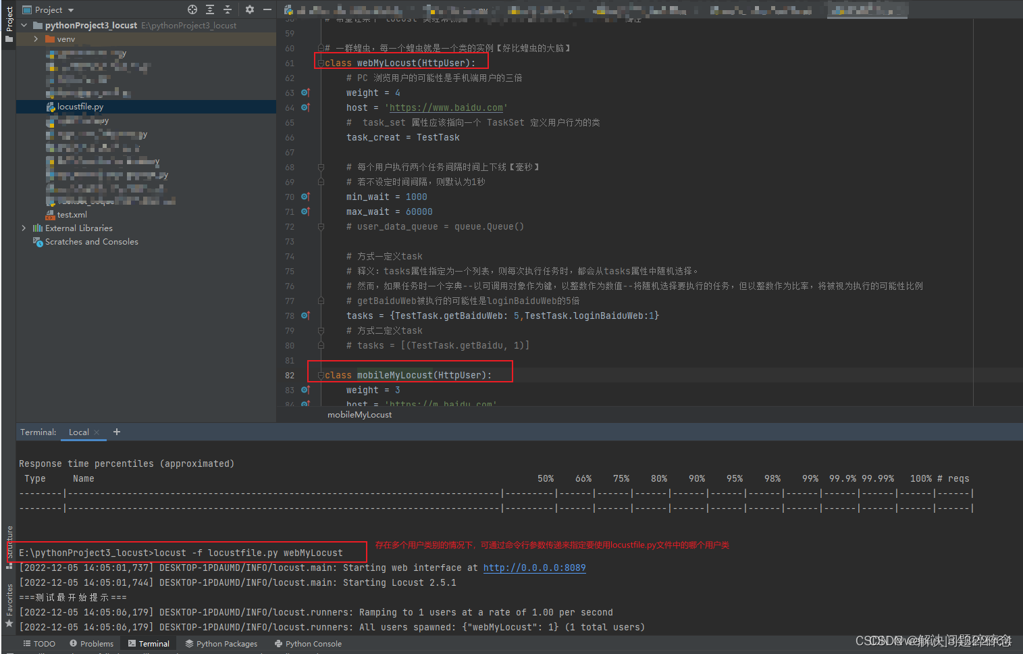The image size is (1023, 654).
Task: Hide the Project tool window
Action: 267,9
